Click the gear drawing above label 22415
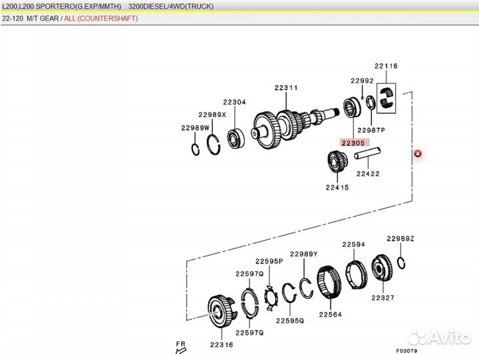The width and height of the screenshot is (479, 354). click(x=337, y=162)
